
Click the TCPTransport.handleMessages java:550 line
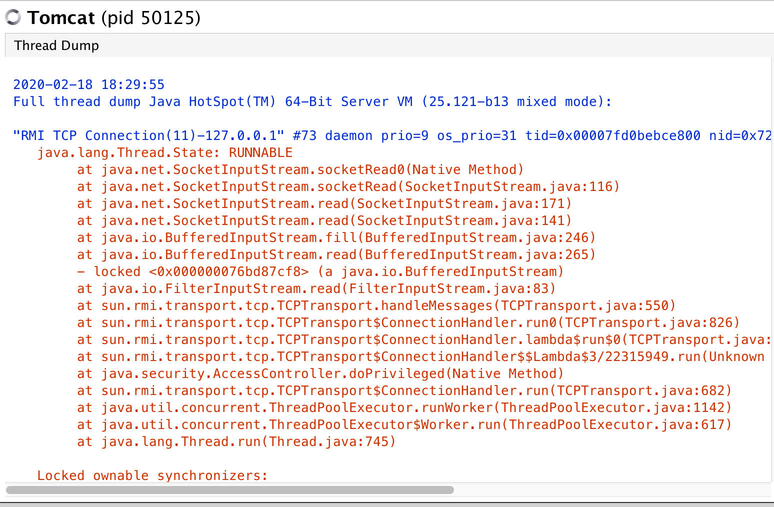pos(376,305)
